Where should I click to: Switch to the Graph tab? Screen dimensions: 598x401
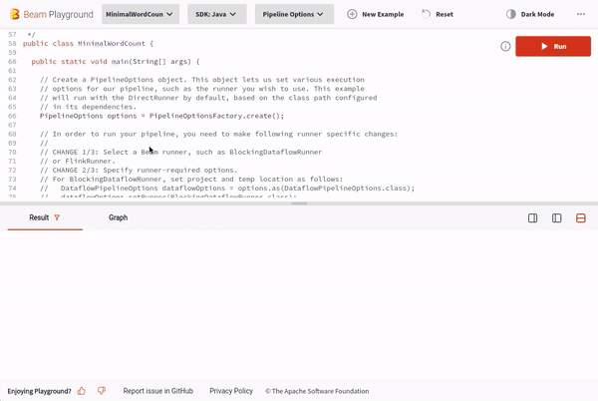point(118,217)
